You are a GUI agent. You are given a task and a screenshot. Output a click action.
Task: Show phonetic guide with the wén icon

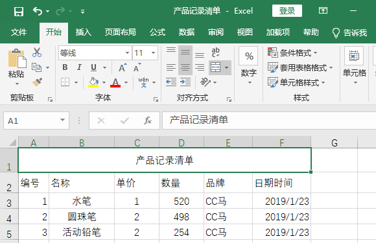[144, 82]
